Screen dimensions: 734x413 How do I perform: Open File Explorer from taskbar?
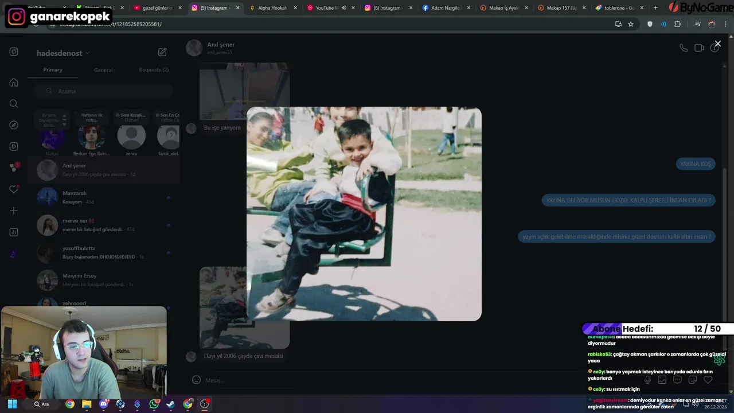click(x=87, y=404)
